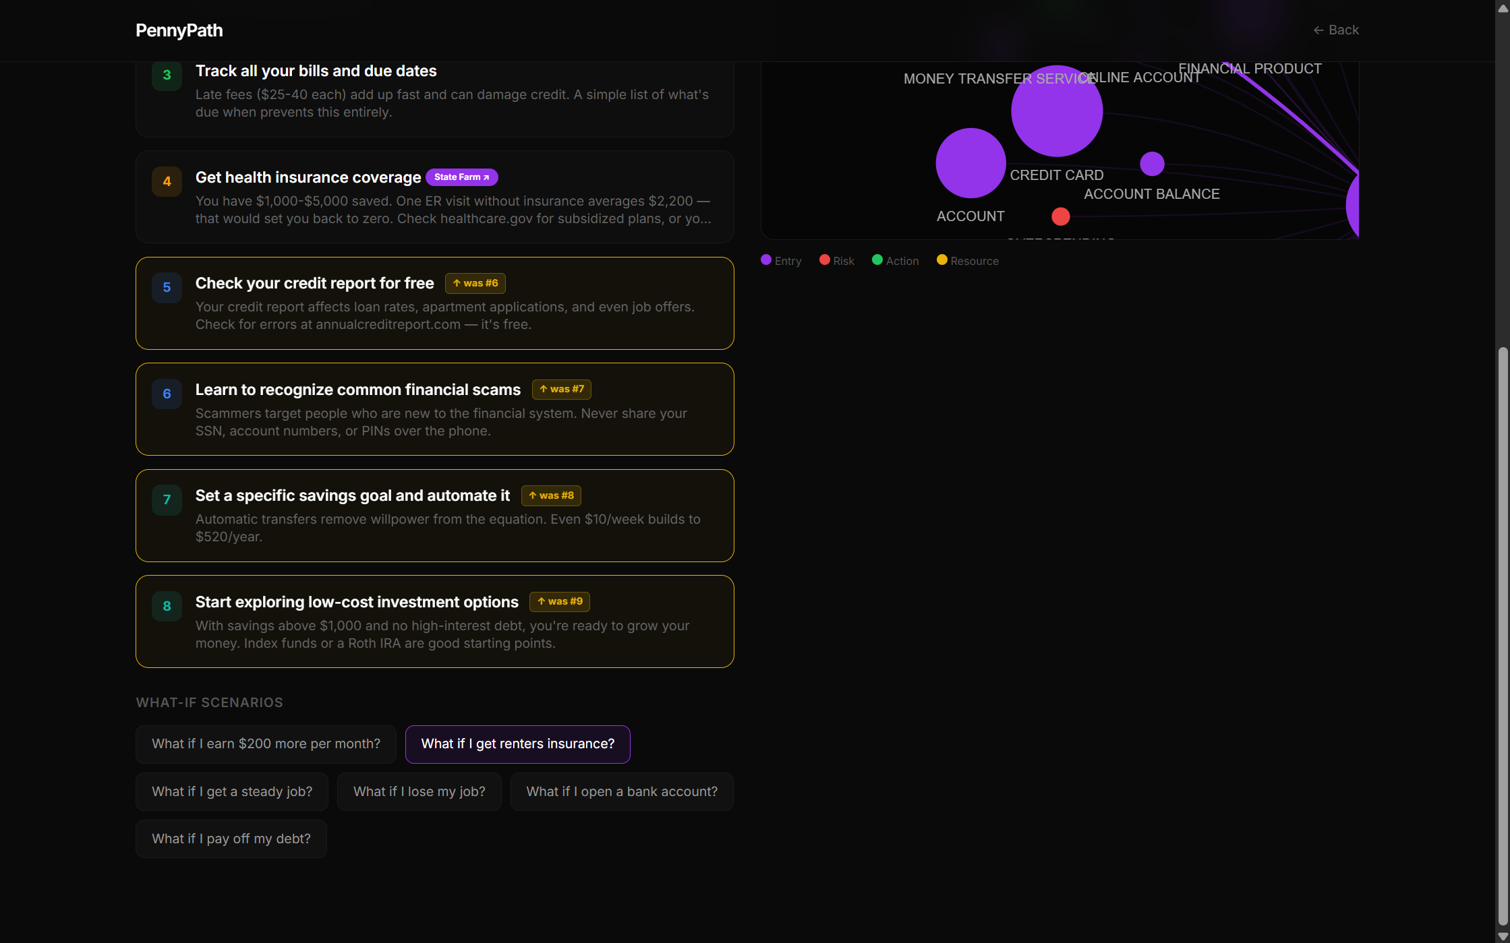
Task: Select the red risk node in graph
Action: click(1060, 216)
